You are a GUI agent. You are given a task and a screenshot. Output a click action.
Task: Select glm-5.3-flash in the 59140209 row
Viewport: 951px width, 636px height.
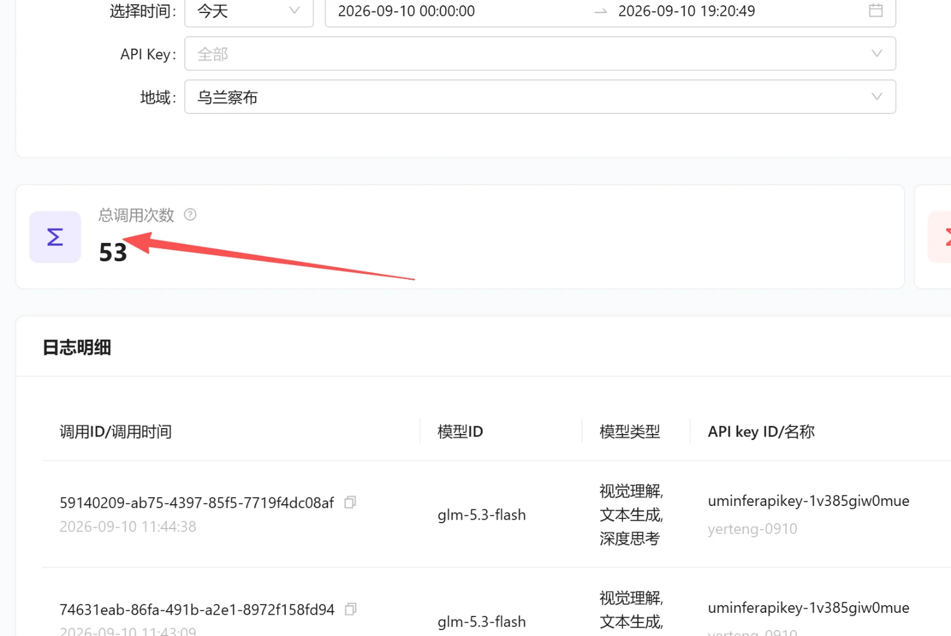pyautogui.click(x=481, y=515)
